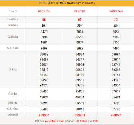Image resolution: width=134 pixels, height=125 pixels.
Task: Click the number 08280
Action: pos(44,103)
